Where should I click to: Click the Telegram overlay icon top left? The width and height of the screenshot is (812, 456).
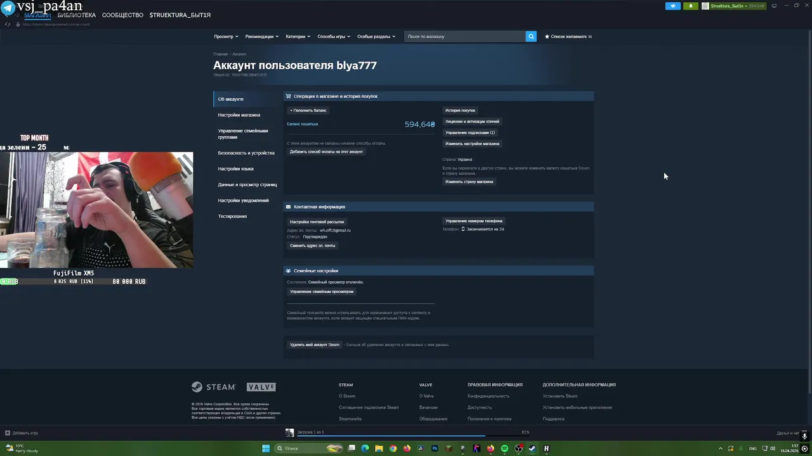8,8
